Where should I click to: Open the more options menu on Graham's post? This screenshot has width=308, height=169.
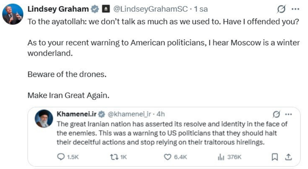tap(296, 9)
